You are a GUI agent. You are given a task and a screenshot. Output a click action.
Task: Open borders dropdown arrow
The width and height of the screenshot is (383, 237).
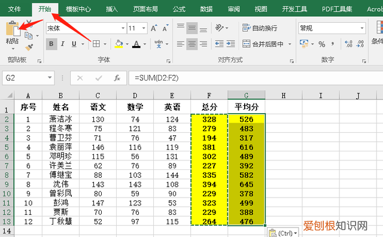coord(105,44)
